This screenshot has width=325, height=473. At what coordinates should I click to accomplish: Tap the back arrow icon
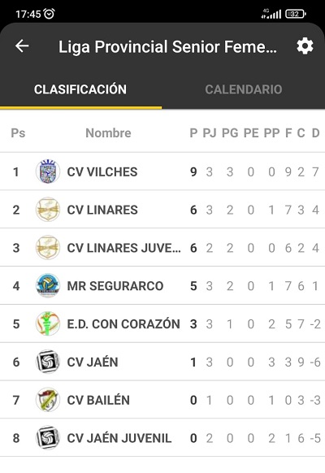coord(22,46)
